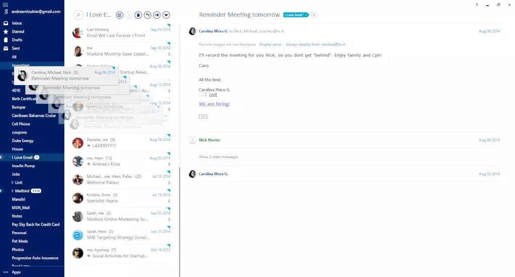
Task: Expand the Mailbird folder
Action: (13, 191)
